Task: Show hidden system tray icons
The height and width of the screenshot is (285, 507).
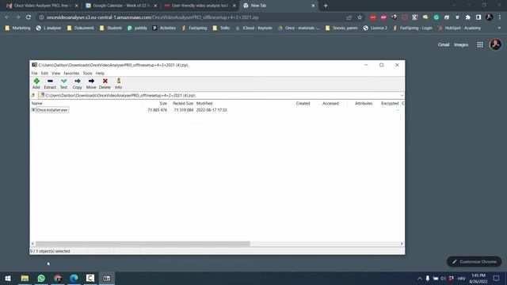Action: [419, 278]
